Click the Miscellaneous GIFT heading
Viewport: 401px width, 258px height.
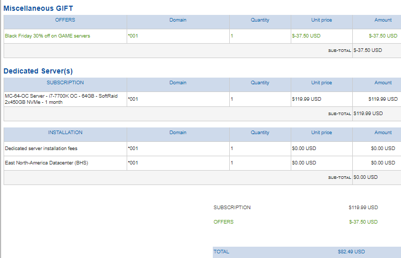click(x=38, y=8)
